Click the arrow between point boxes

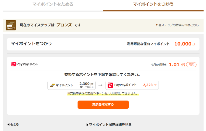[x=100, y=85]
